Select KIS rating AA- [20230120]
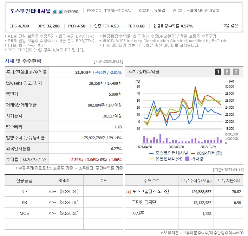The image size is (248, 236). [x=64, y=192]
